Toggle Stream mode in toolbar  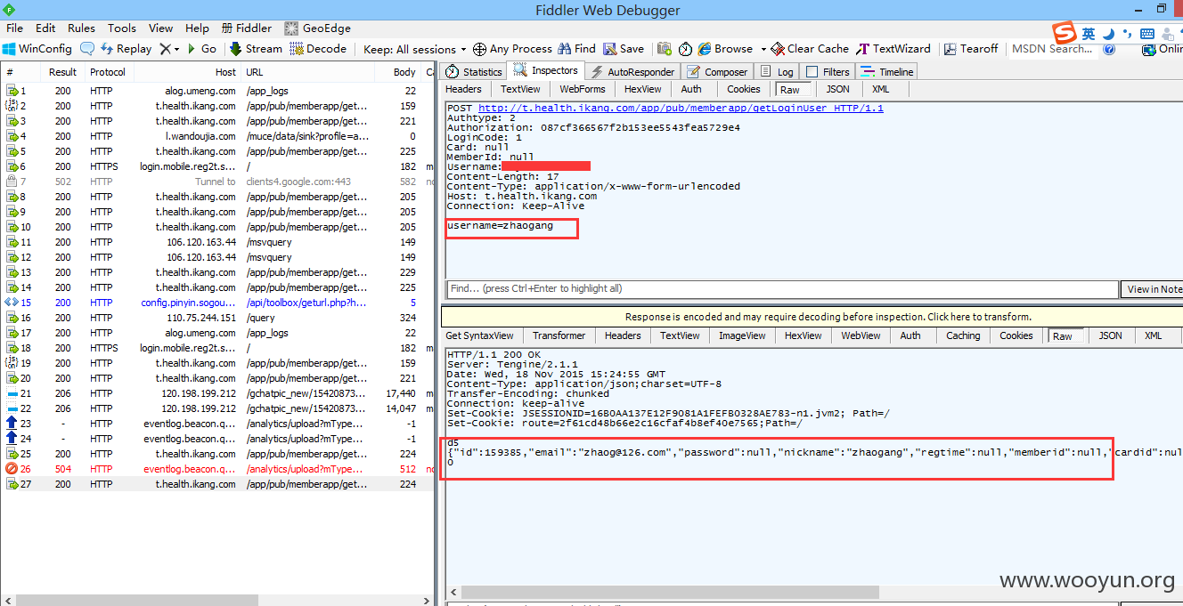pos(256,49)
